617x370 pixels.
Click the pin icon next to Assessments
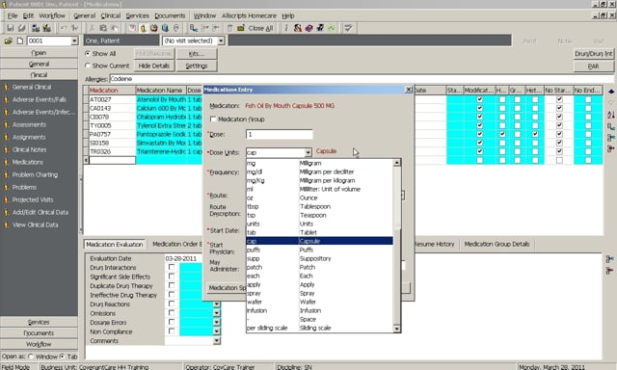click(6, 125)
